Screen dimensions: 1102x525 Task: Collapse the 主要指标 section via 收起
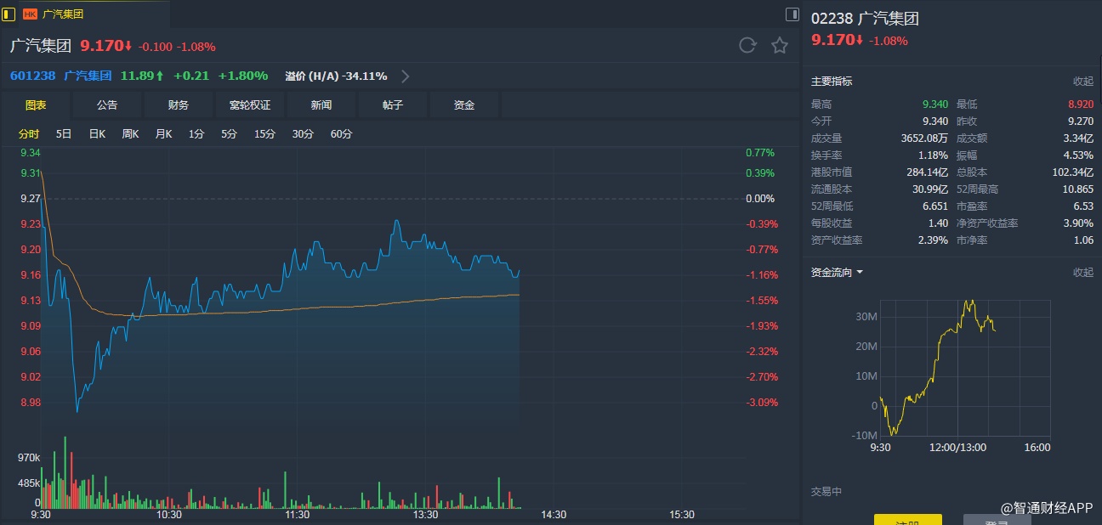[1082, 82]
